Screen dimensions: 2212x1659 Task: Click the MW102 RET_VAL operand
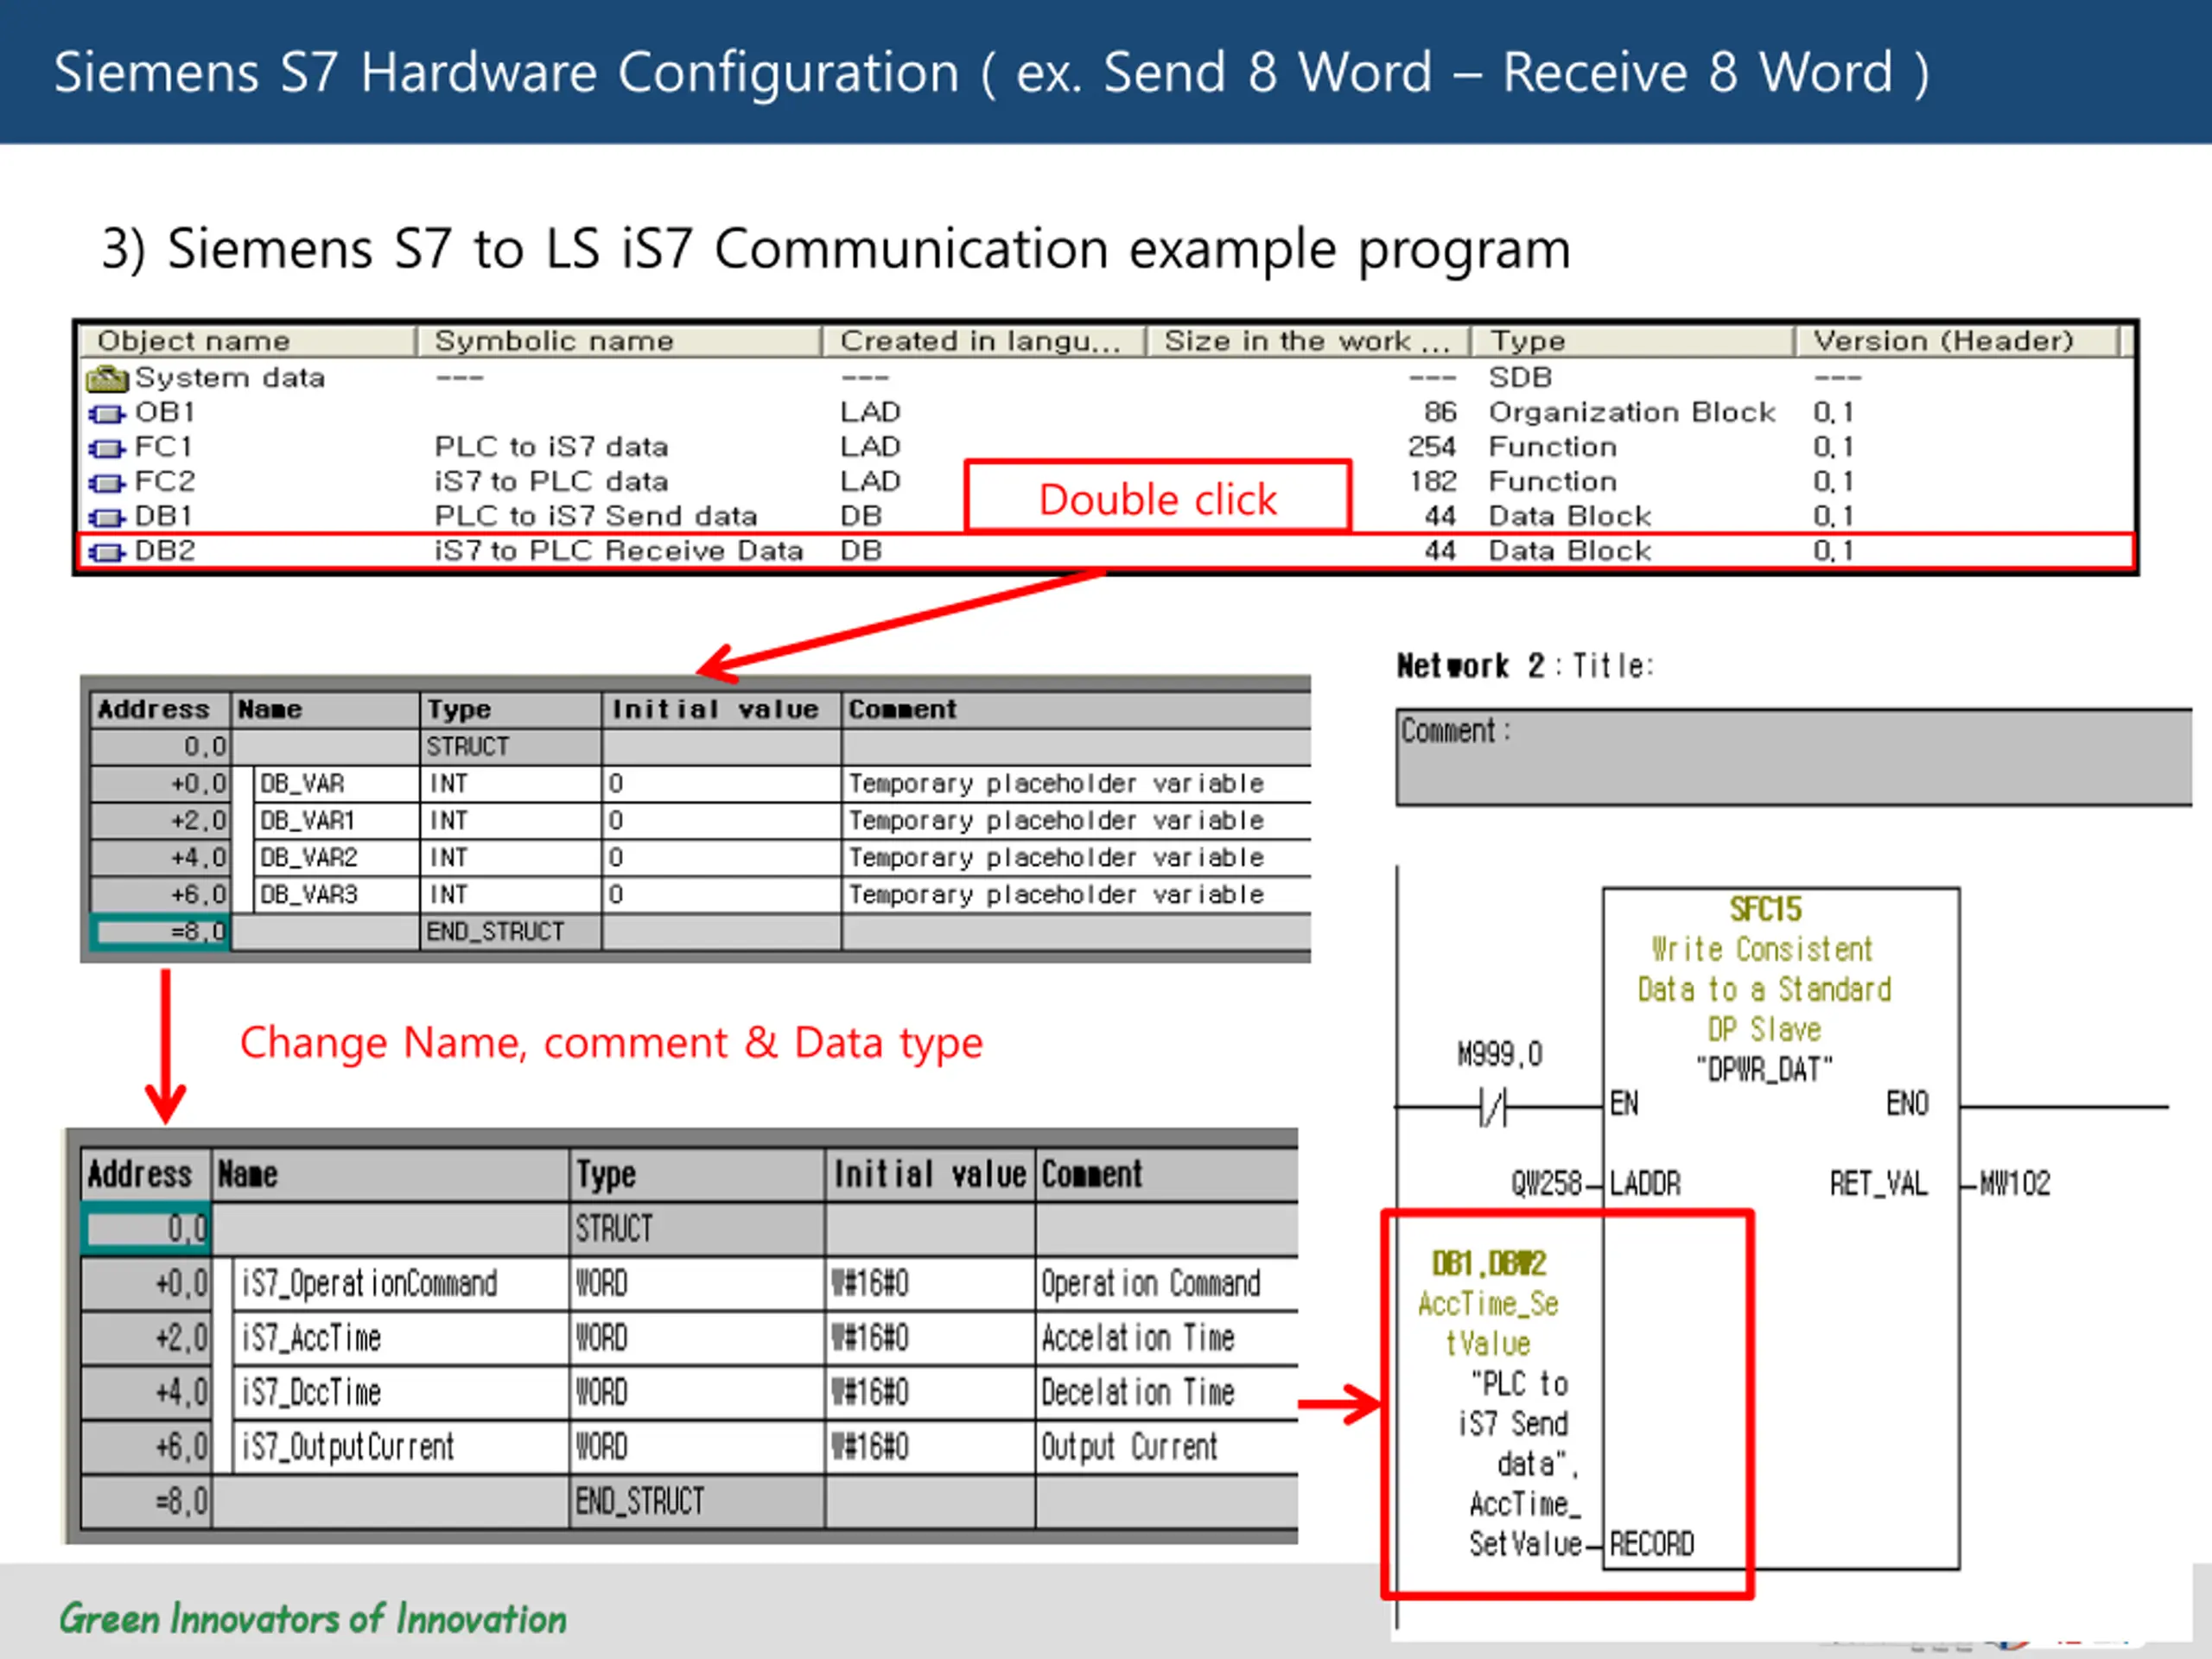coord(2015,1185)
